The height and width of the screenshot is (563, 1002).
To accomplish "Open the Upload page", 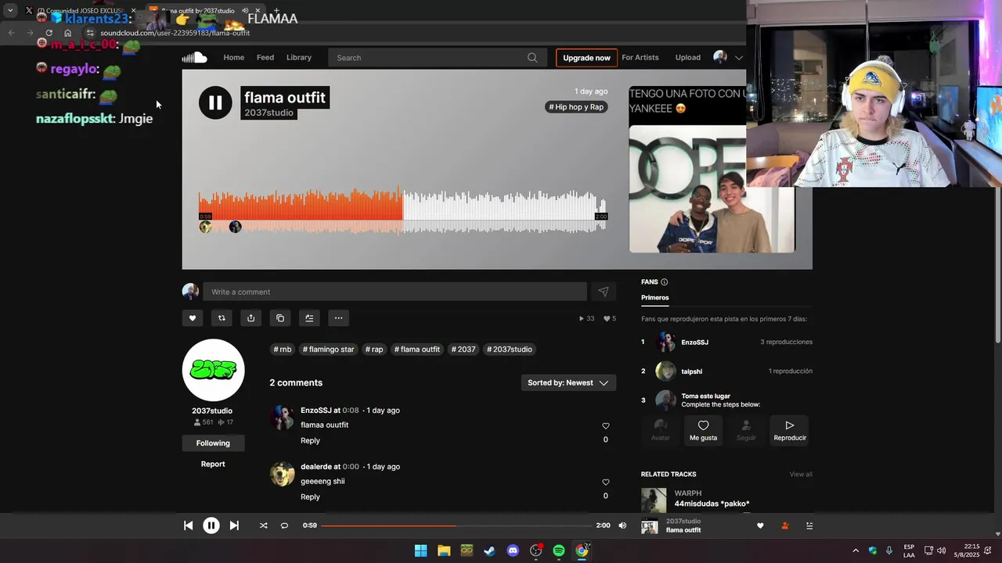I will 688,57.
